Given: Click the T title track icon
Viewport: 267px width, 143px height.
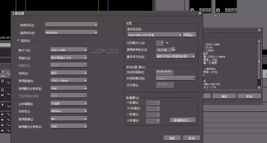Looking at the screenshot, I should (3, 105).
